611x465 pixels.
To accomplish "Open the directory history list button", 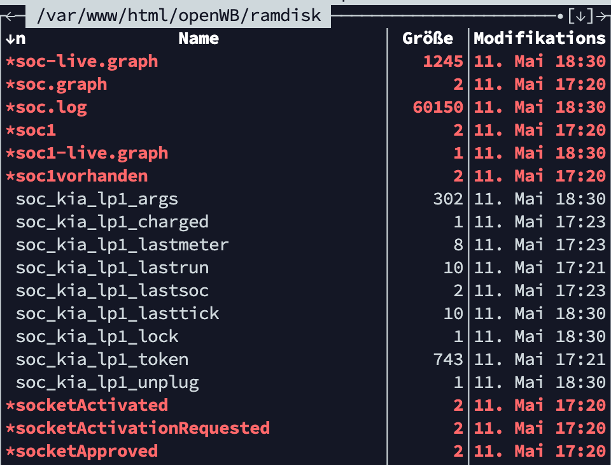I will pos(580,15).
